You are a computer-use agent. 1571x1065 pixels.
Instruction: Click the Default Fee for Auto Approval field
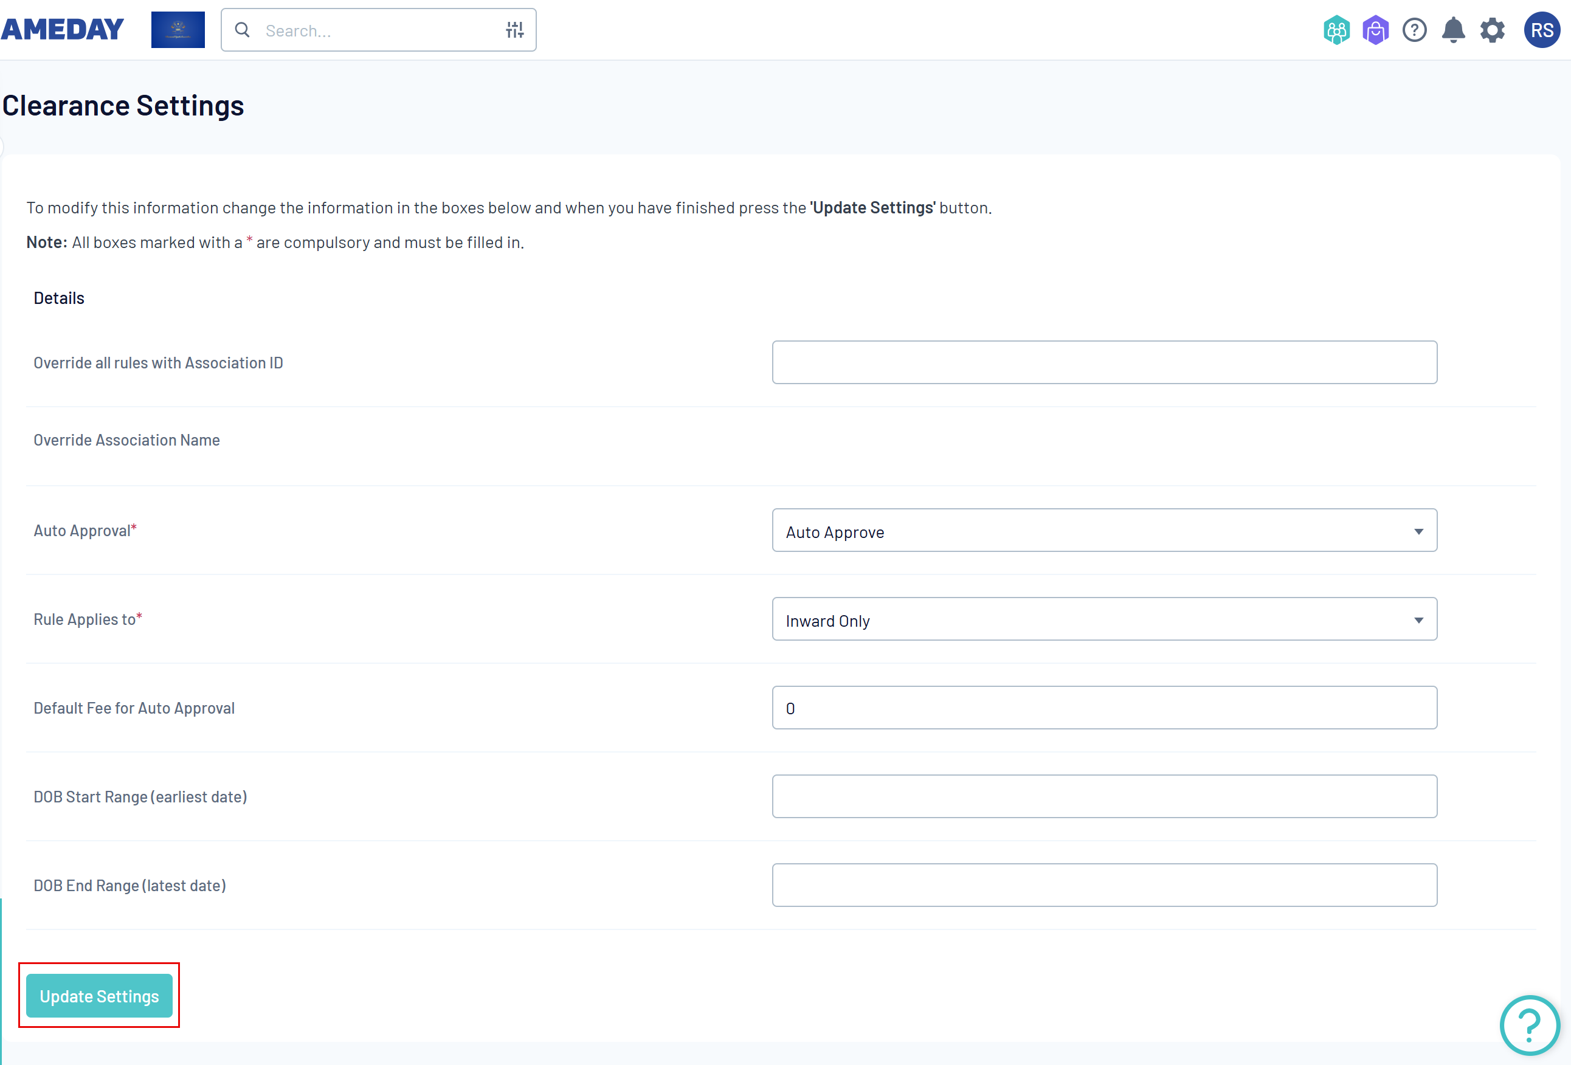click(1103, 708)
